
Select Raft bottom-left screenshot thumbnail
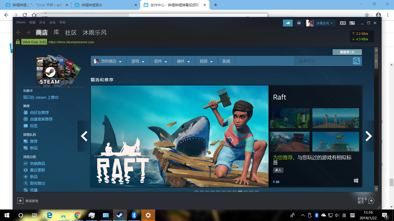point(289,142)
